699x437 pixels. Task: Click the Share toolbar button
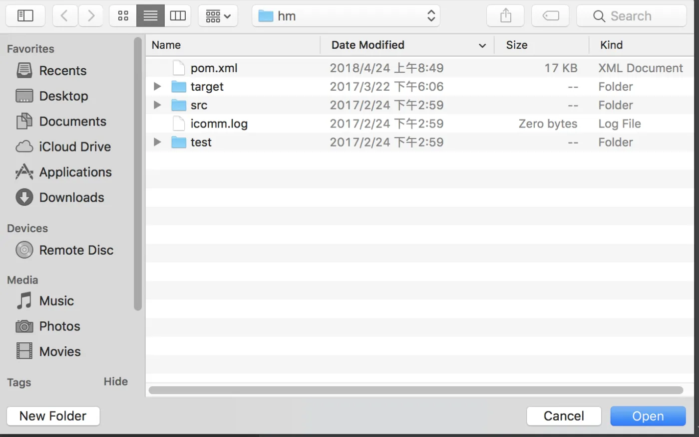tap(505, 16)
